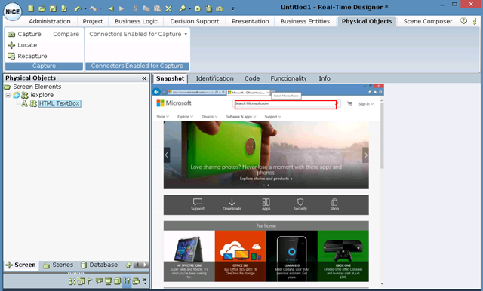The width and height of the screenshot is (483, 291).
Task: Click the Save icon in the quick toolbar
Action: pos(53,8)
